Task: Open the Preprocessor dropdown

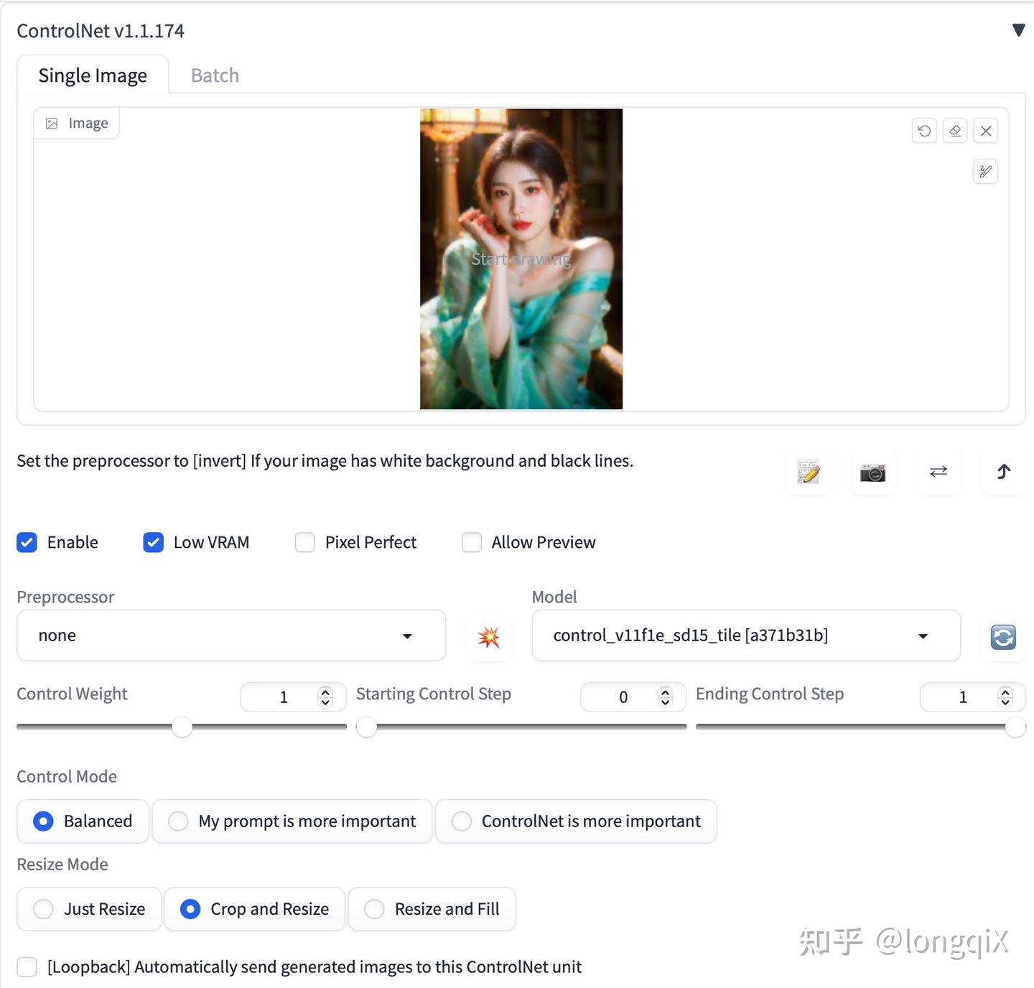Action: pyautogui.click(x=230, y=635)
